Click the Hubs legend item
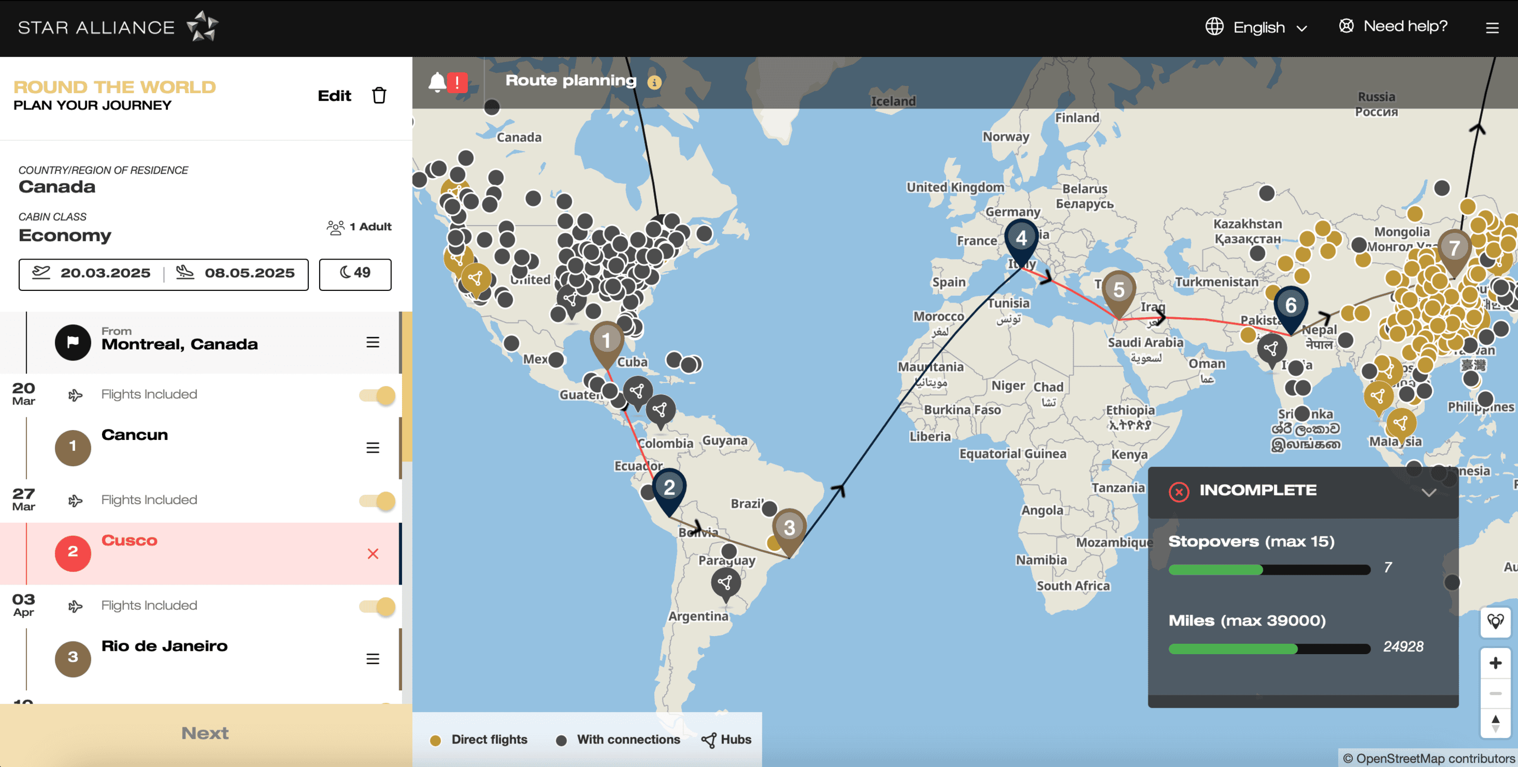 pos(726,740)
